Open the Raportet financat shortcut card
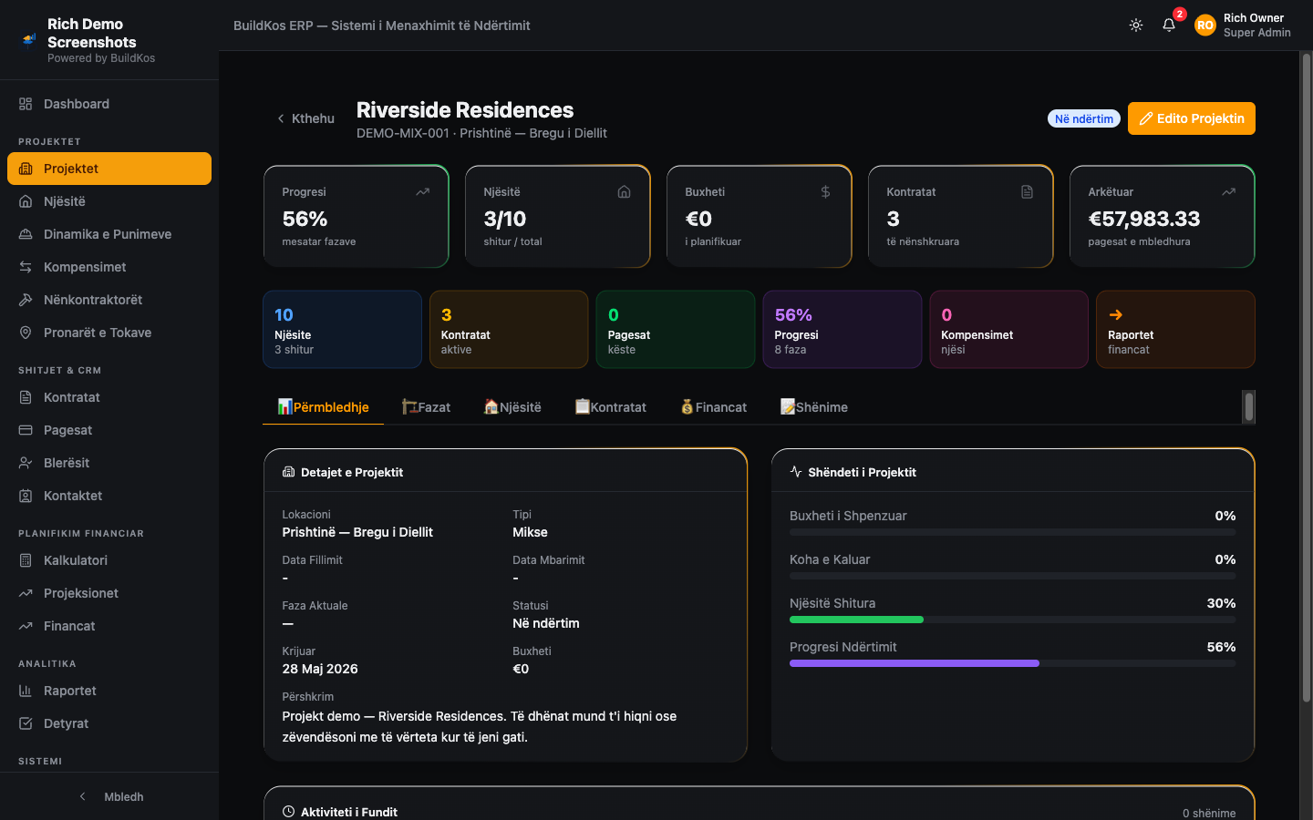1313x820 pixels. pos(1175,329)
